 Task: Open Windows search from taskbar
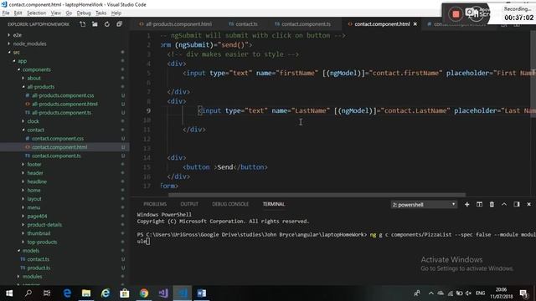28,293
